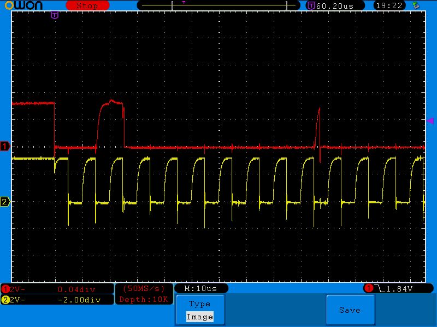The width and height of the screenshot is (437, 327).
Task: Click the channel 1 ground marker
Action: coord(5,147)
